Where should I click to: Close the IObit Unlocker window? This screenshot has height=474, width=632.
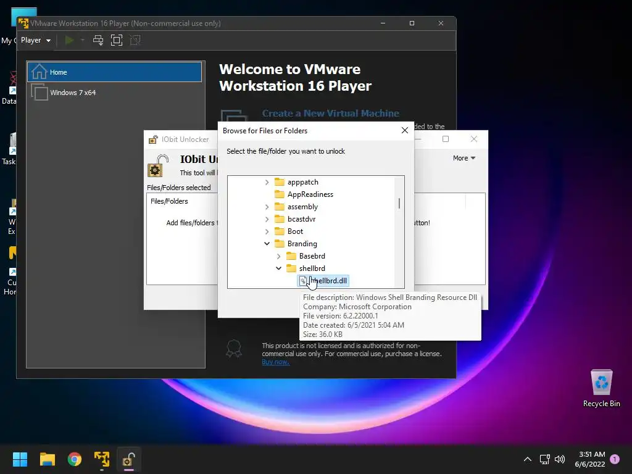474,139
